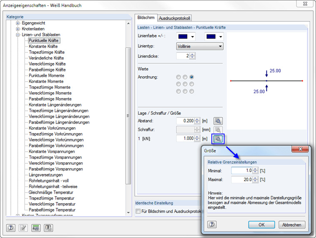Expand the Eigengewicht tree node
Screen dimensions: 316x238
click(18, 23)
